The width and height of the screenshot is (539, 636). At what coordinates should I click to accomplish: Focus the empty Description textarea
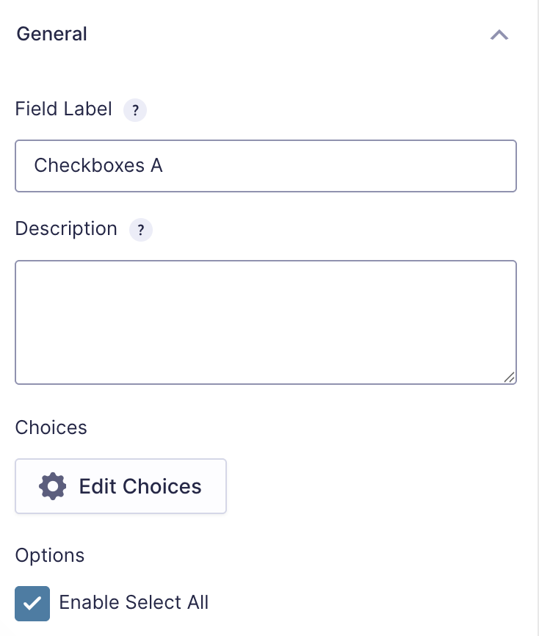tap(266, 322)
